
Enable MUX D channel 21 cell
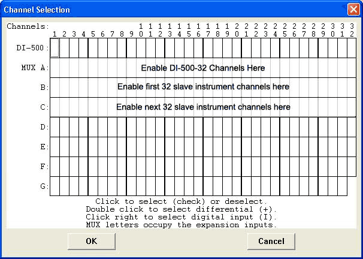246,127
